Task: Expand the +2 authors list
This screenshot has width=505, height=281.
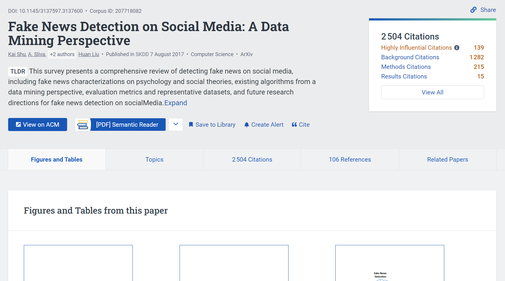Action: [x=62, y=54]
